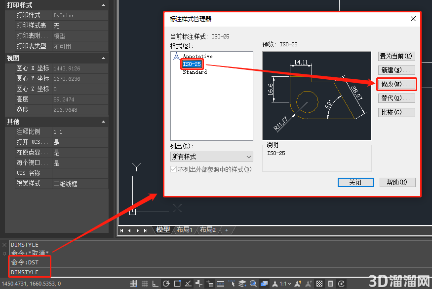Go to last layout tab arrow
Viewport: 432px width, 289px height.
146,230
